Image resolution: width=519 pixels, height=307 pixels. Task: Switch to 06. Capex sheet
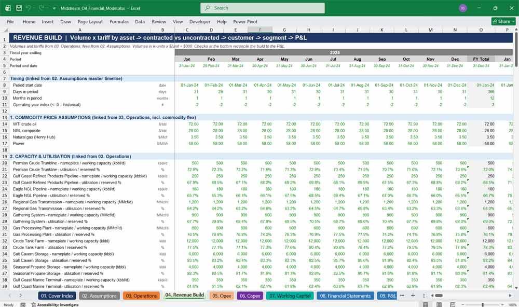[x=250, y=296]
